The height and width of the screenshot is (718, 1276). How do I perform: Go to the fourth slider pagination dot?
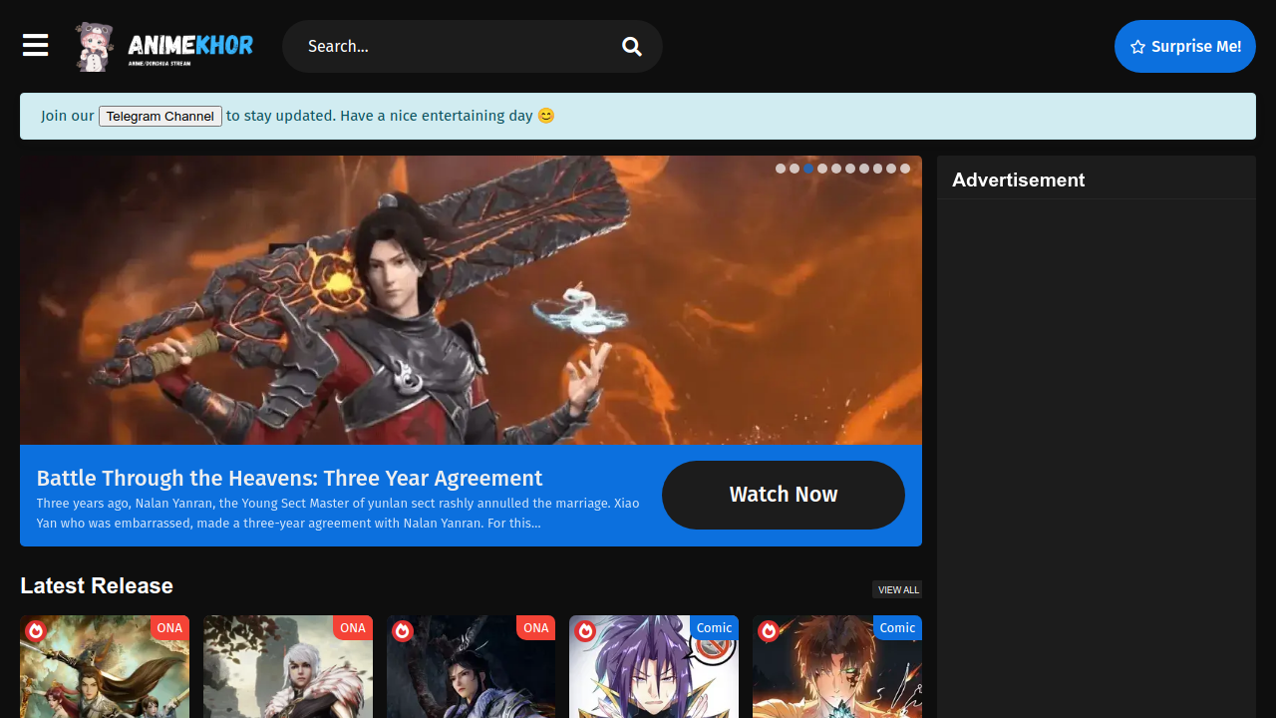(822, 169)
